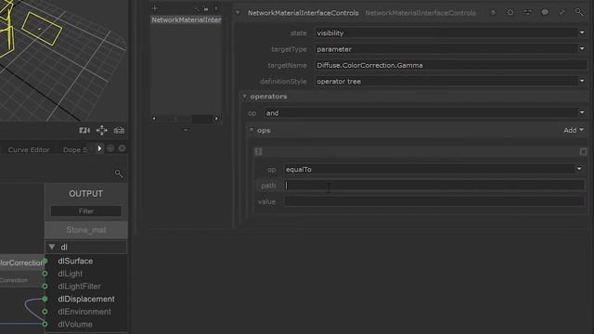The height and width of the screenshot is (334, 594).
Task: Select the dlLight output label
Action: pyautogui.click(x=71, y=274)
